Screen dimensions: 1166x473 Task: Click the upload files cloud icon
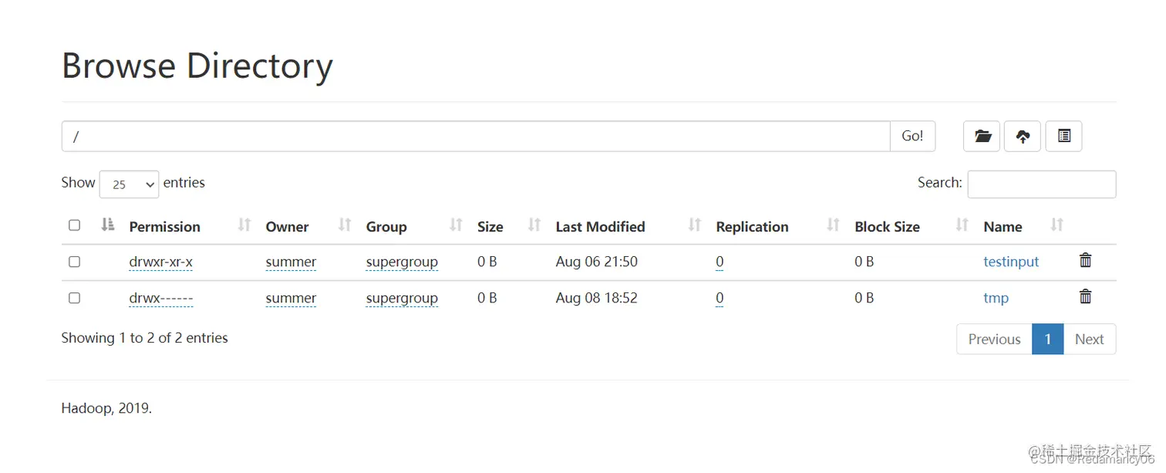[x=1023, y=136]
